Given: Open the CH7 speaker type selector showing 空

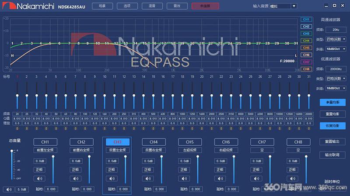Looking at the screenshot, I should (262, 150).
